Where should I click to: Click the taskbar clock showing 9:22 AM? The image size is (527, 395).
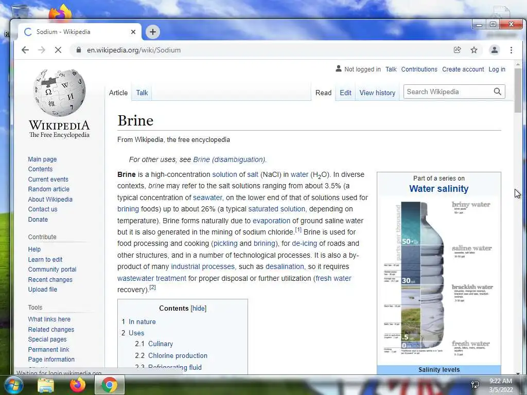(x=500, y=385)
